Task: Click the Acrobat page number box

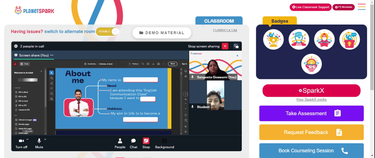Action: coord(186,94)
